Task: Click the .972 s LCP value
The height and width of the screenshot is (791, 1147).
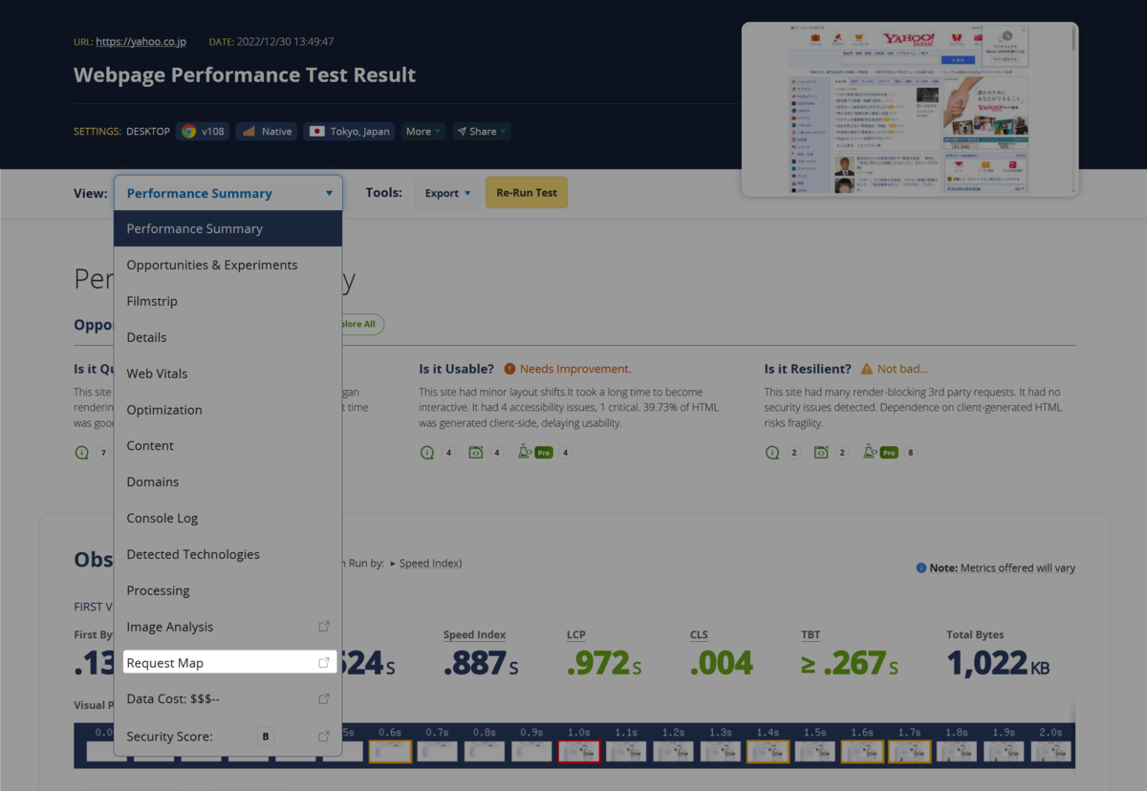Action: click(x=604, y=664)
